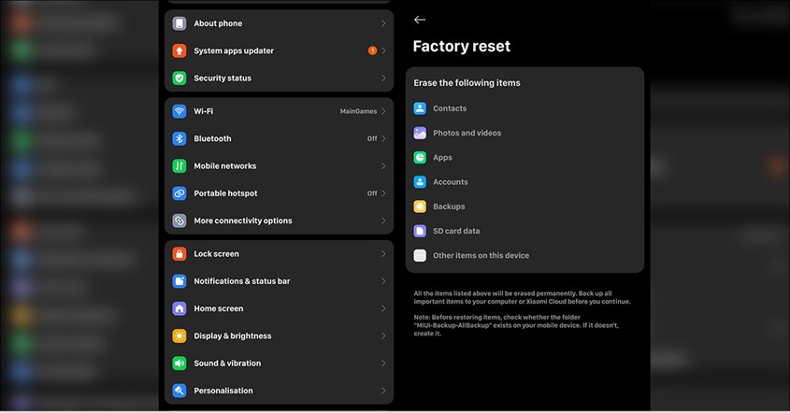Expand Mobile networks using its chevron
This screenshot has height=413, width=790.
pos(383,166)
